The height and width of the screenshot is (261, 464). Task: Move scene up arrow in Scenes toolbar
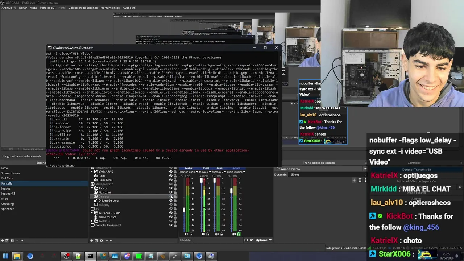point(17,240)
